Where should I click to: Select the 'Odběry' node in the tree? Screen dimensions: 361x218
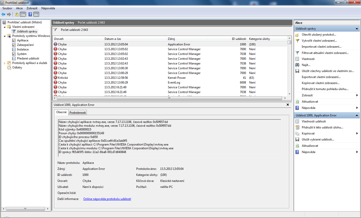pos(17,67)
